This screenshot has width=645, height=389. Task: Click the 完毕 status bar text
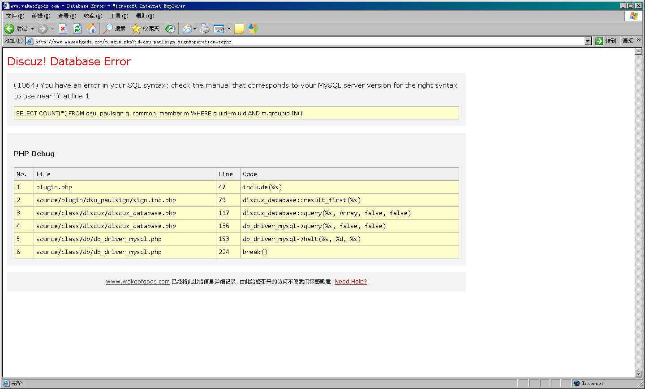tap(17, 383)
